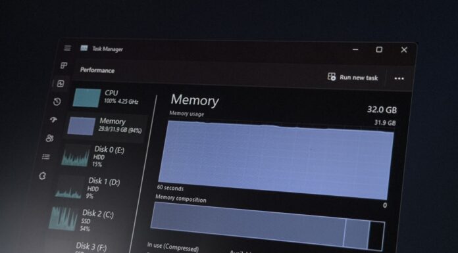This screenshot has height=253, width=458.
Task: Click the large Memory usage graph
Action: click(276, 160)
